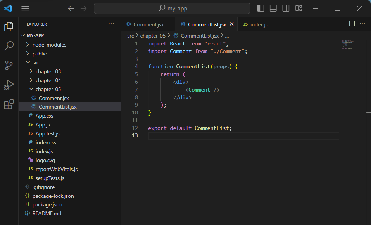
Task: Open App.test.js from the explorer
Action: tap(69, 133)
